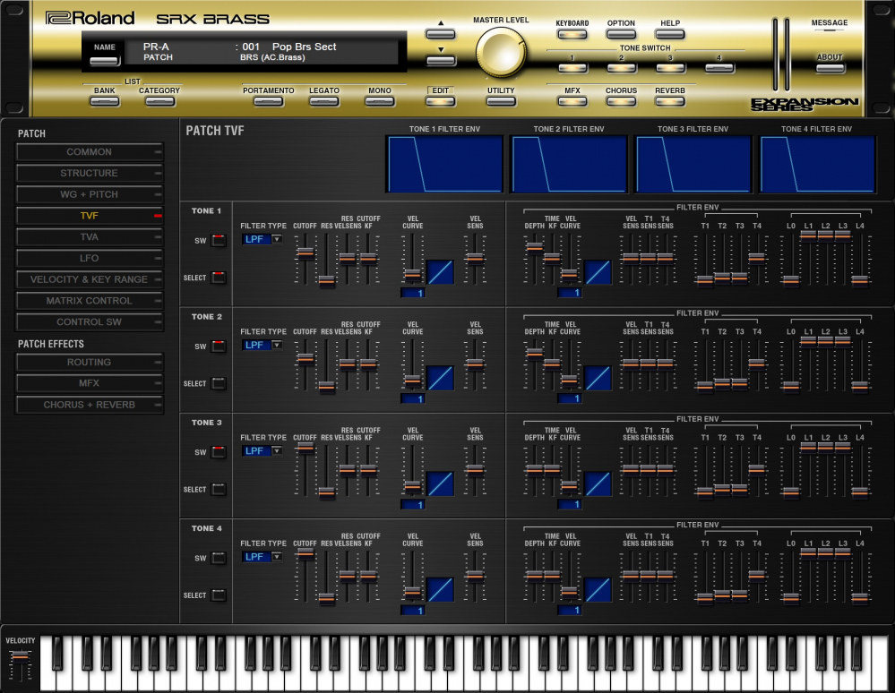Viewport: 895px width, 693px height.
Task: Open the Tone 1 velocity curve graph
Action: (440, 272)
